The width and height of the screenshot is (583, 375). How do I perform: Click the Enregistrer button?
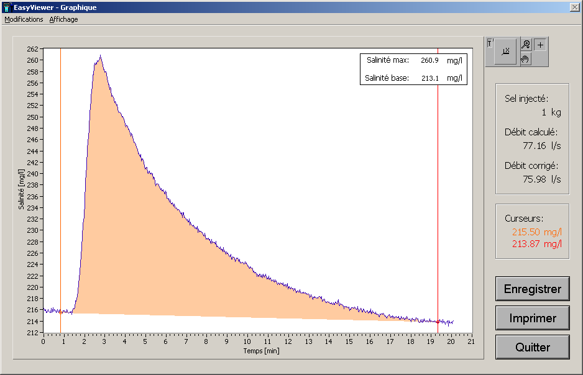(532, 289)
